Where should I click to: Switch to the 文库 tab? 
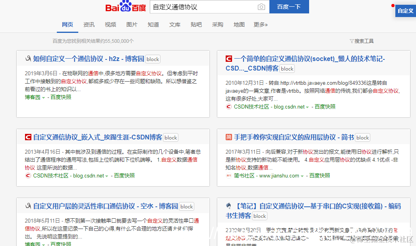(x=175, y=25)
